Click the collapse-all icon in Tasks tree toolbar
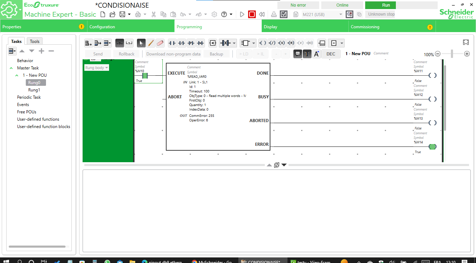This screenshot has height=263, width=476. 12,51
